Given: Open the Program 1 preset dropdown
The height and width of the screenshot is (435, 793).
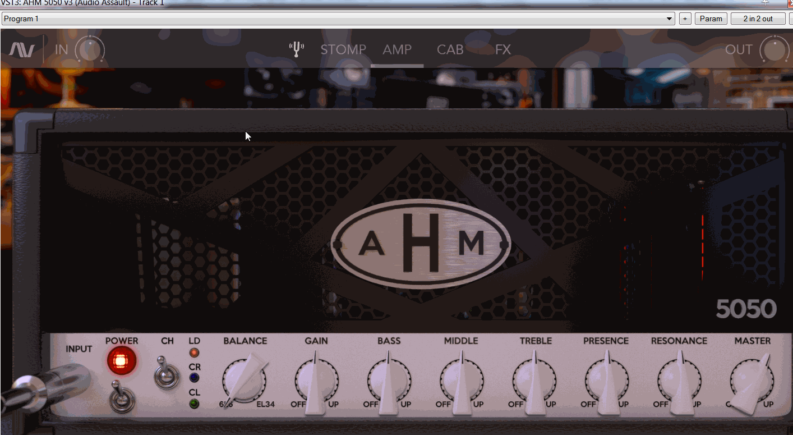Looking at the screenshot, I should click(x=338, y=19).
